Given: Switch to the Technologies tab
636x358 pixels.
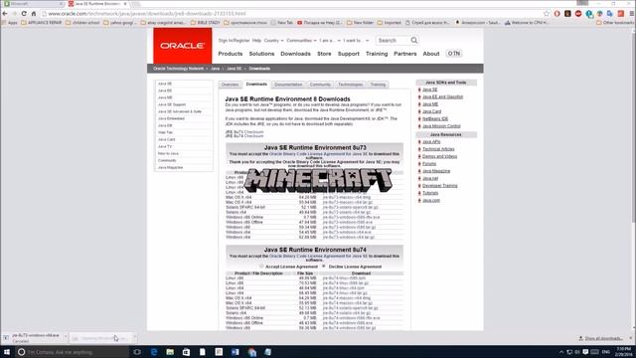Looking at the screenshot, I should pyautogui.click(x=351, y=85).
